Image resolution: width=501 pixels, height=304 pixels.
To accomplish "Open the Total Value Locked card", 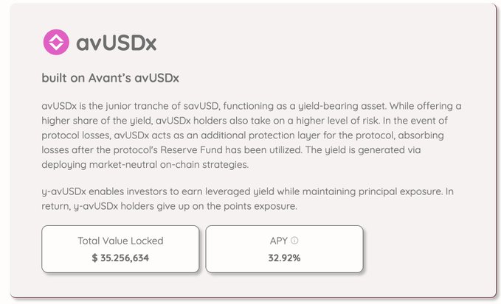I will click(x=120, y=249).
